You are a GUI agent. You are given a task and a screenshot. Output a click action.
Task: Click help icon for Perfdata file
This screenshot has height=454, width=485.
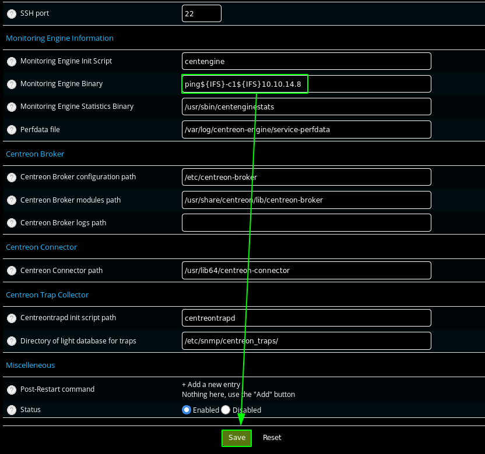click(12, 130)
